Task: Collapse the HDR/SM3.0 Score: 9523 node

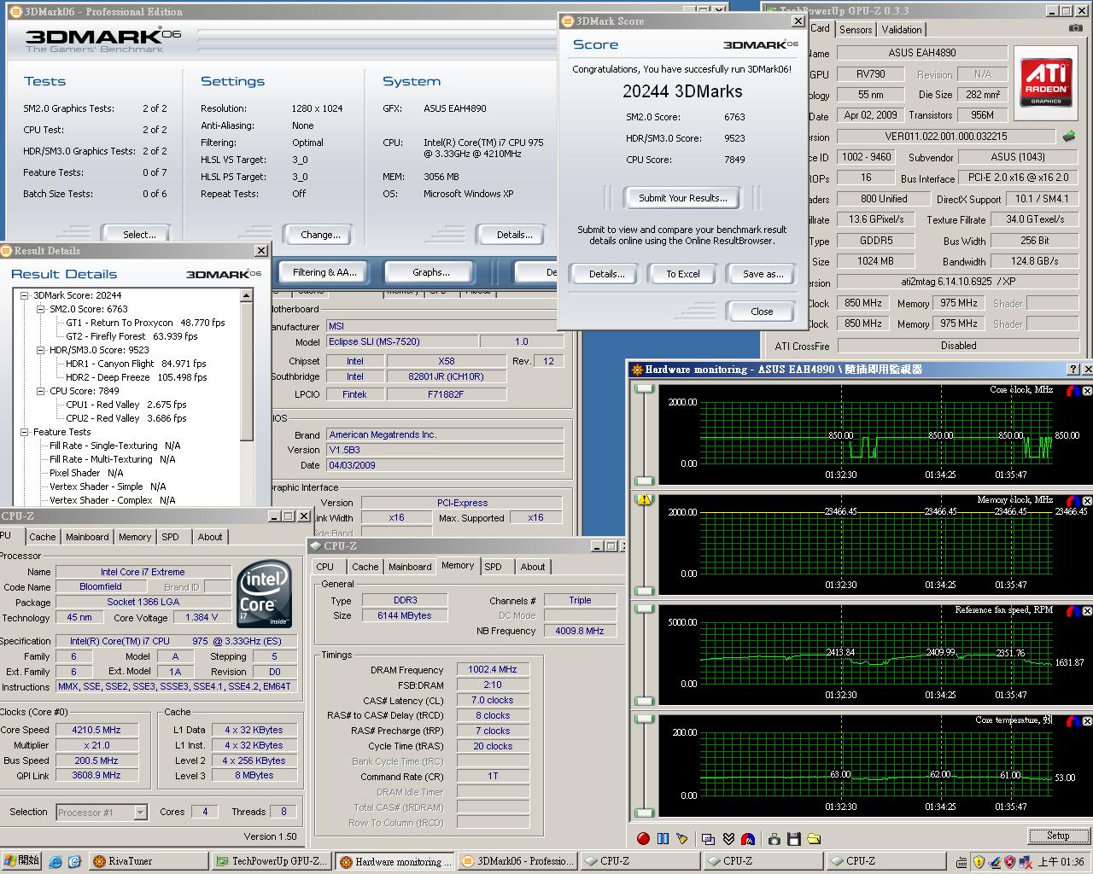Action: point(40,350)
